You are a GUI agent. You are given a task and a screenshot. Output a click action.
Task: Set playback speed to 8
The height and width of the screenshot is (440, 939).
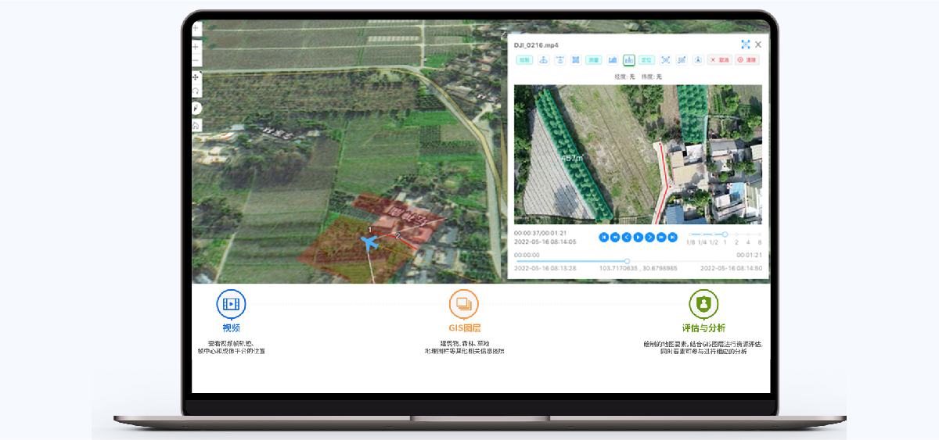point(760,242)
